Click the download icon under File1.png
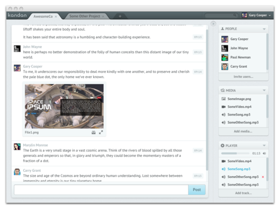This screenshot has width=280, height=209. [x=94, y=132]
